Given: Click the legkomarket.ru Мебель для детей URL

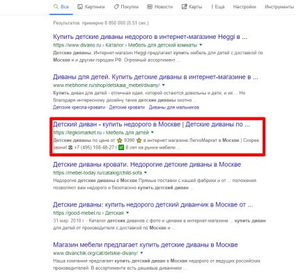Looking at the screenshot, I should (x=101, y=133).
